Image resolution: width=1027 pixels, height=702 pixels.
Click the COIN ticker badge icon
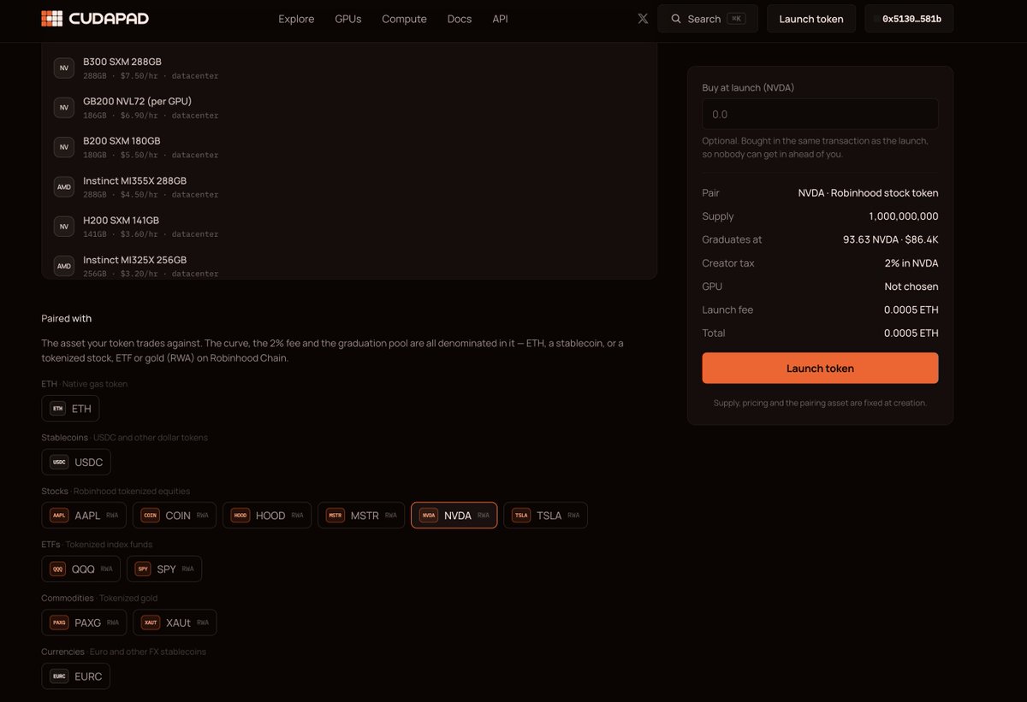pos(150,516)
